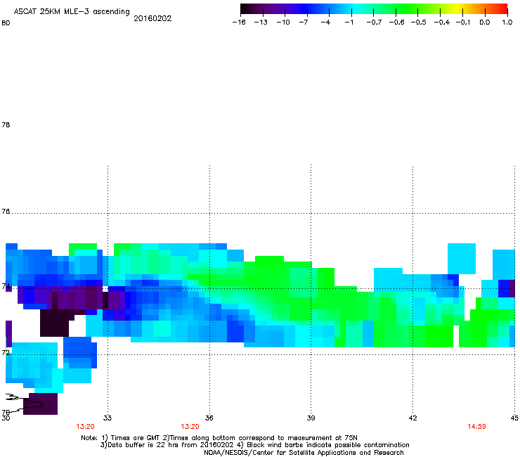
Task: Click the longitude axis label "45"
Action: [514, 418]
